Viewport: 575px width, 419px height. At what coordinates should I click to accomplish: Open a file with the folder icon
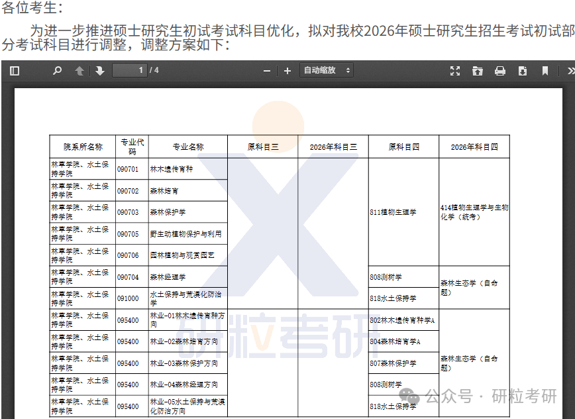pos(478,71)
